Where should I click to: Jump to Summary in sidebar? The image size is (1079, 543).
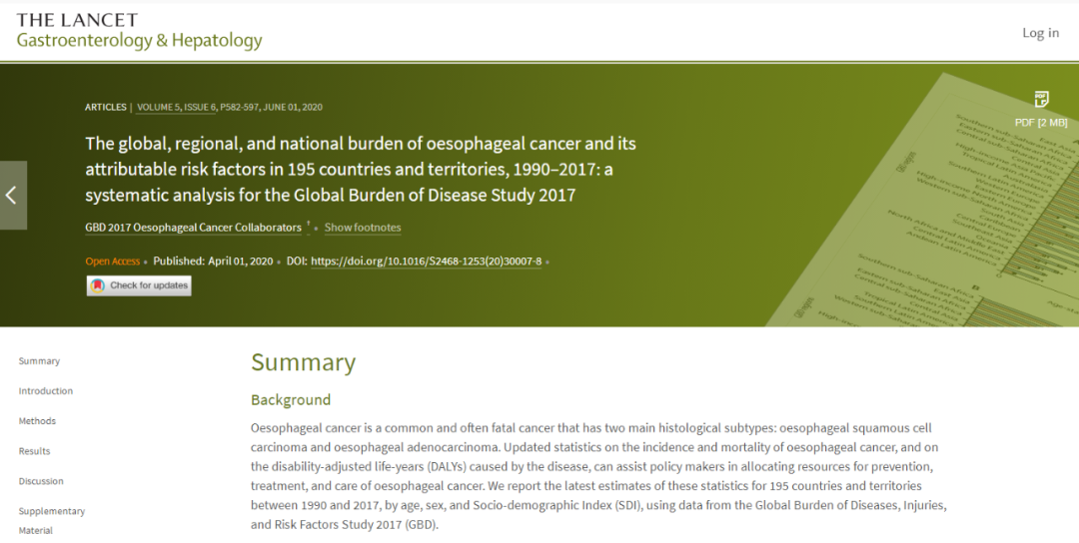point(39,361)
